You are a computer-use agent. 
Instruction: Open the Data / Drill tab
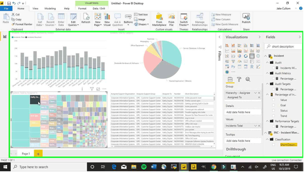click(99, 9)
